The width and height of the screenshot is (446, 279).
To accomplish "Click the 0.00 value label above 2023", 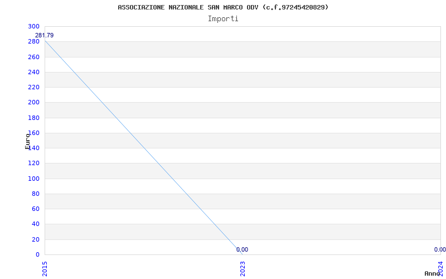I will pos(242,249).
